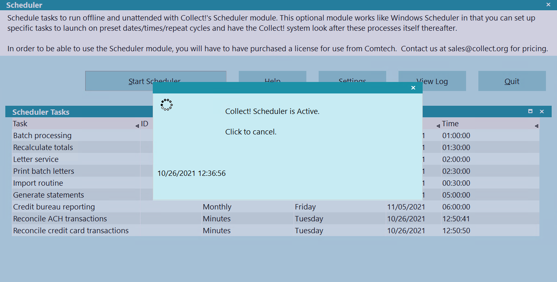Maximize the Scheduler Tasks panel
This screenshot has width=557, height=282.
point(530,111)
